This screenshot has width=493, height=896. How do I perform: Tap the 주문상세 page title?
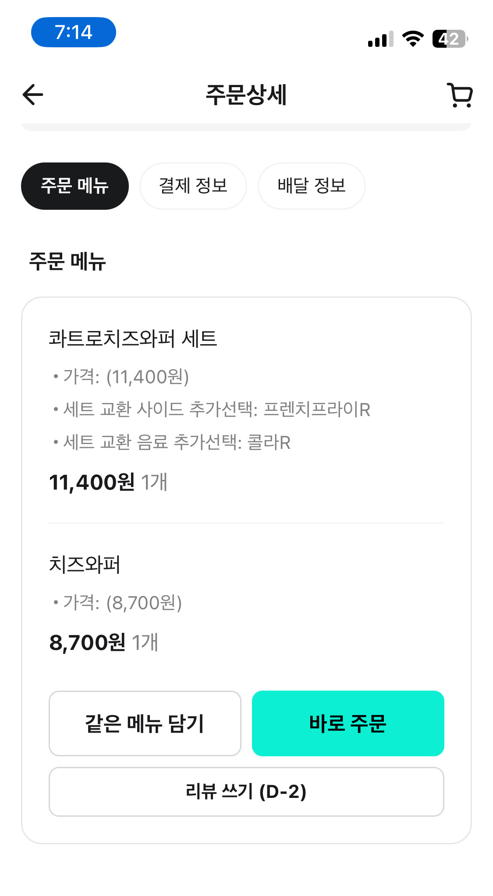tap(246, 95)
